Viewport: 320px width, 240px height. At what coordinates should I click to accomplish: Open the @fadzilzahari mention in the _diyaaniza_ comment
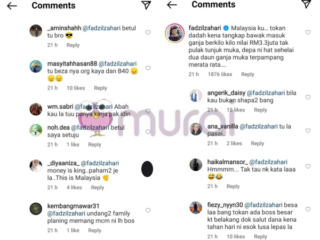click(100, 163)
